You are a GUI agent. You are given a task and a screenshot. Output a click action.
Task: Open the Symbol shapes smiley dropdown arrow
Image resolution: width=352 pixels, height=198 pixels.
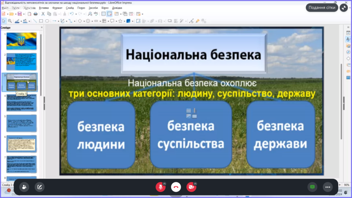92,21
